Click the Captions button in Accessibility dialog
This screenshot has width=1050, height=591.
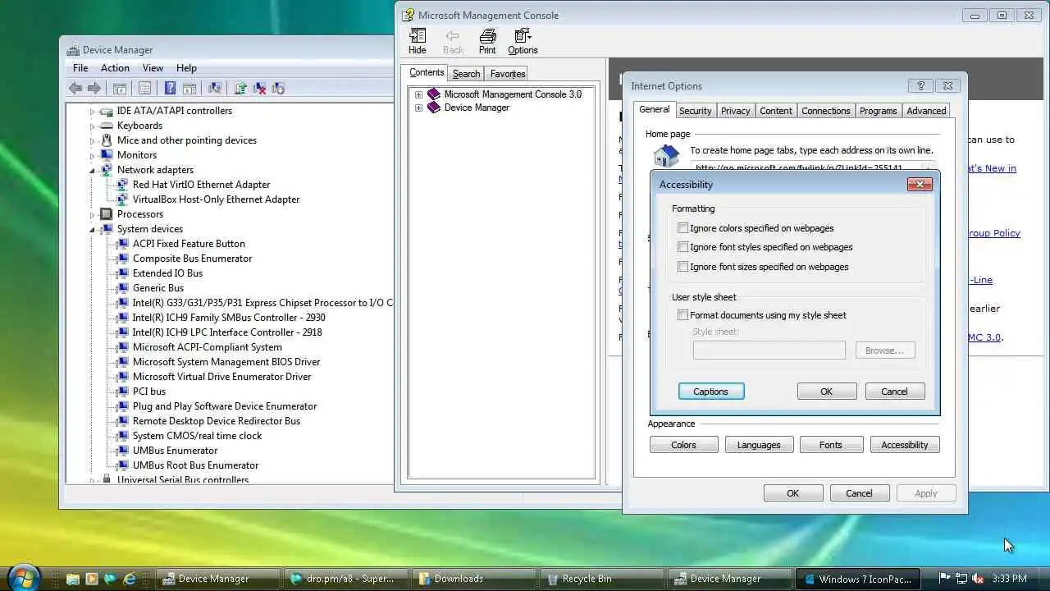pos(711,392)
